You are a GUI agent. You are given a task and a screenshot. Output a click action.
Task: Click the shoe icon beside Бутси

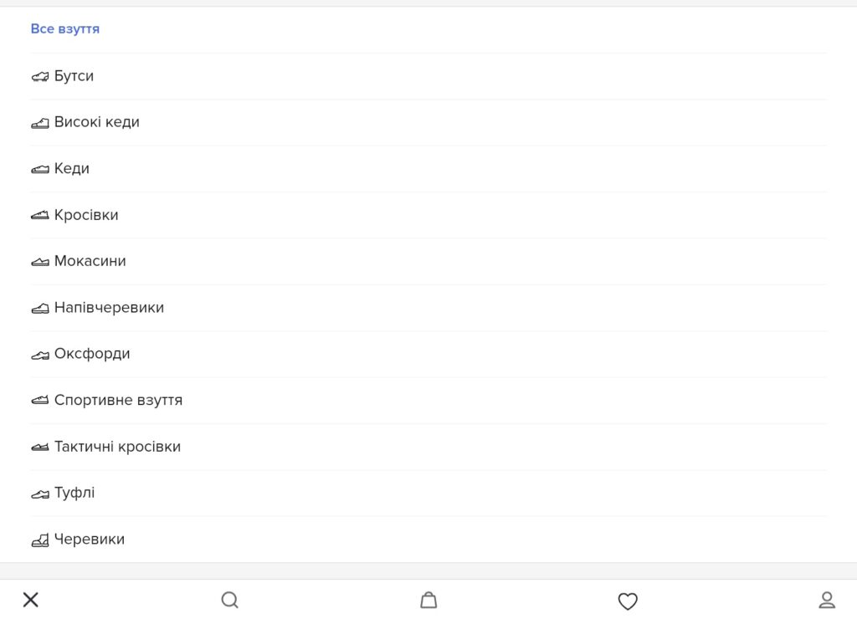[39, 75]
